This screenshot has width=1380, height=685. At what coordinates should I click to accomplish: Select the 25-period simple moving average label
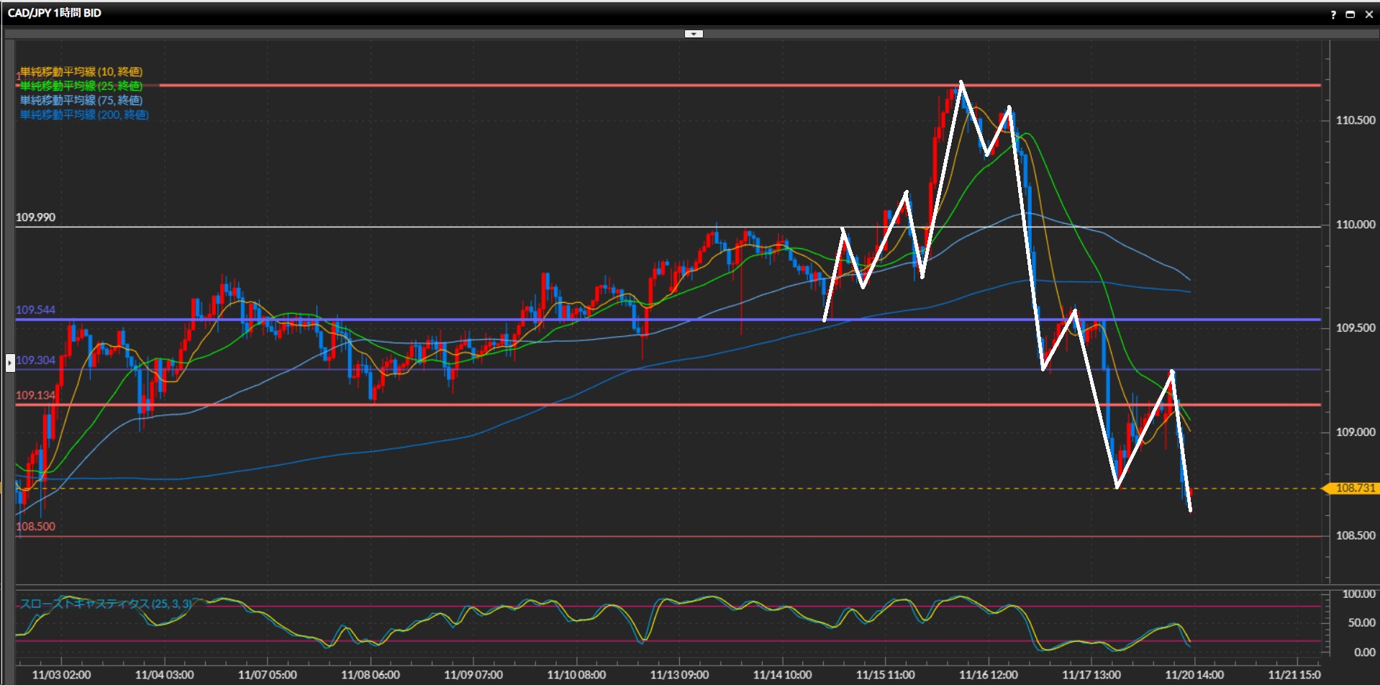(x=81, y=86)
